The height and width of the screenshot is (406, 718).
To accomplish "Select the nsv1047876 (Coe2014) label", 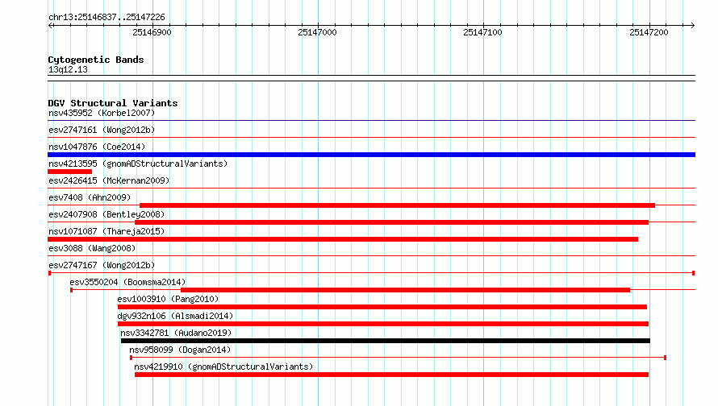I will pyautogui.click(x=97, y=147).
